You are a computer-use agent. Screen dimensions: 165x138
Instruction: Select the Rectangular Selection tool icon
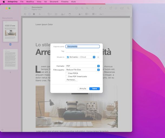pos(29,14)
